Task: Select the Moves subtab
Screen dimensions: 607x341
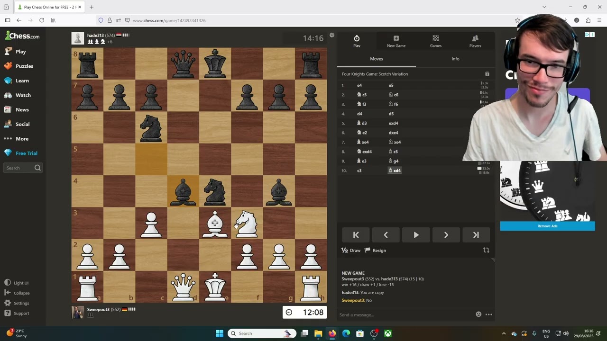Action: point(377,59)
